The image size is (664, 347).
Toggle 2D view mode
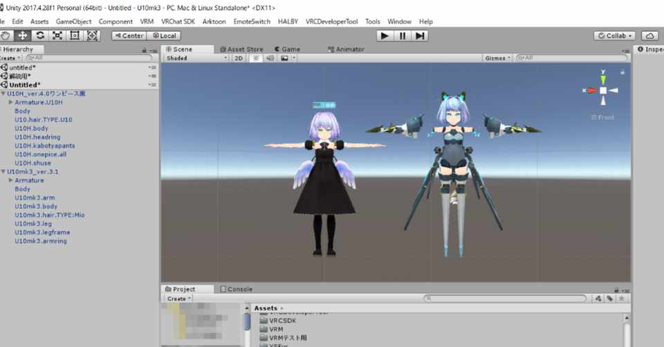click(x=239, y=58)
